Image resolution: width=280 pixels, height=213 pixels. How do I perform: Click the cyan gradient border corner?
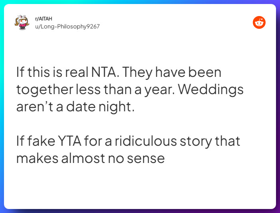pos(2,2)
